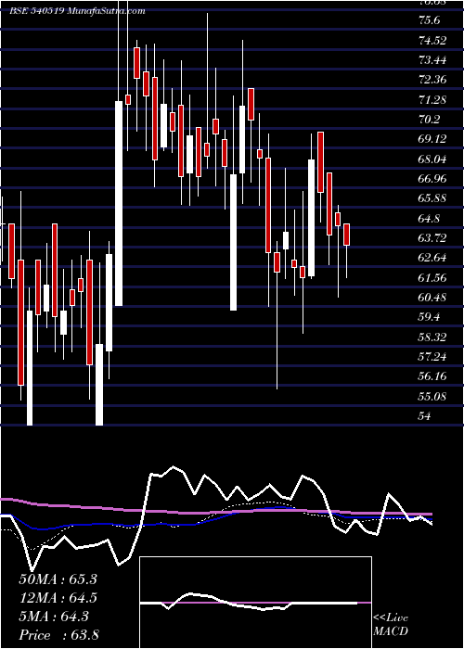Click the 5MA : 64.3 readout
This screenshot has width=464, height=649.
tap(54, 617)
